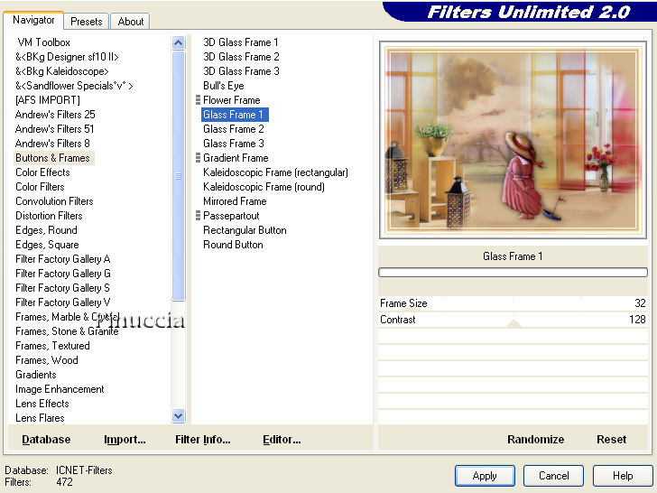Click the Glass Frame 1 preview image
This screenshot has height=493, width=657.
coord(513,140)
